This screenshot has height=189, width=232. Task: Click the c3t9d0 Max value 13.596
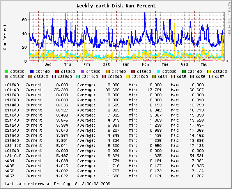click(x=197, y=141)
